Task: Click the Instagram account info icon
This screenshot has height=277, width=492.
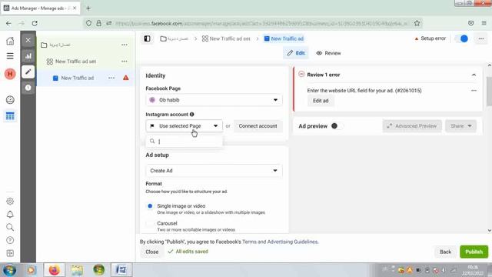Action: point(191,115)
